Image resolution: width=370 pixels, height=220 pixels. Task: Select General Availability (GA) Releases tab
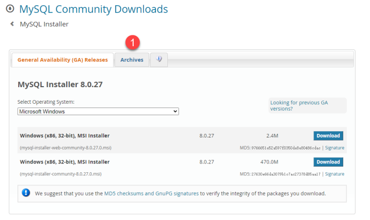point(63,60)
